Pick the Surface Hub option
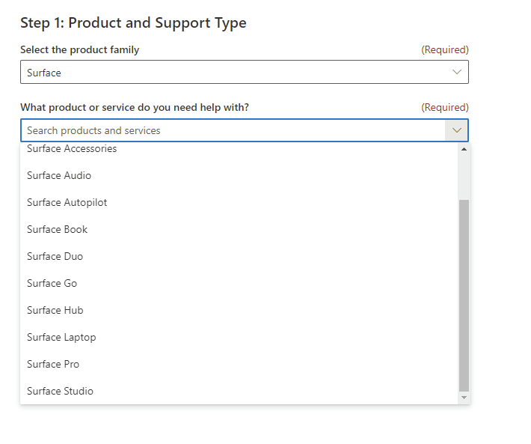Viewport: 531px width, 444px height. [239, 310]
